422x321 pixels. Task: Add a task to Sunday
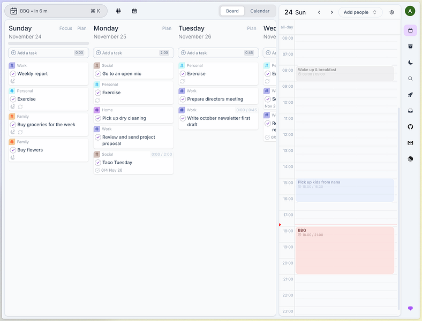point(48,52)
